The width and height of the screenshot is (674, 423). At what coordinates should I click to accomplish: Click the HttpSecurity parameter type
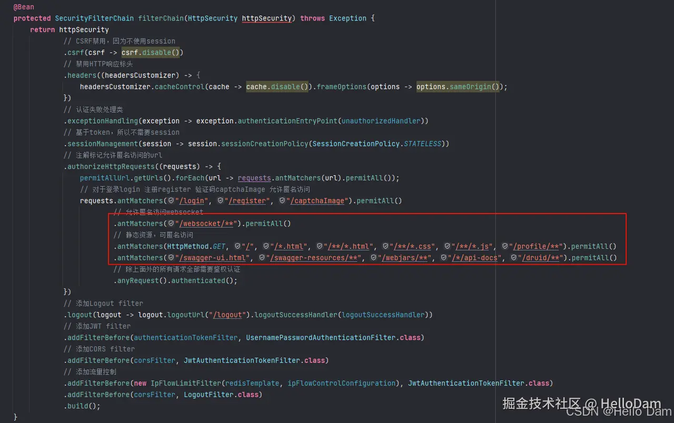coord(213,18)
